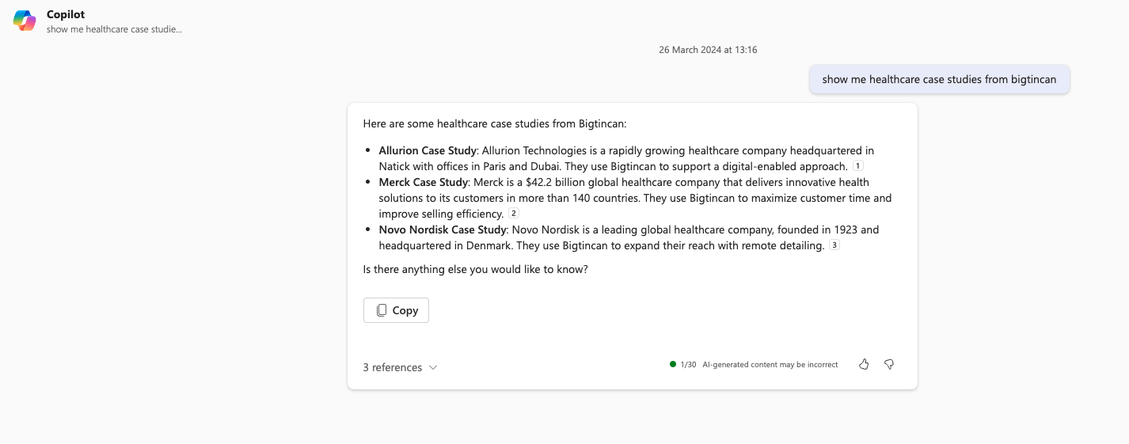1129x444 pixels.
Task: Open citation reference 1 for Allurion
Action: tap(858, 166)
